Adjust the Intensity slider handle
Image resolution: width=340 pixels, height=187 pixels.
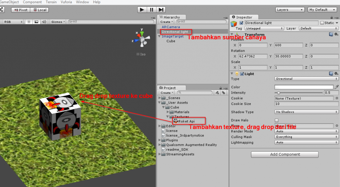279,93
